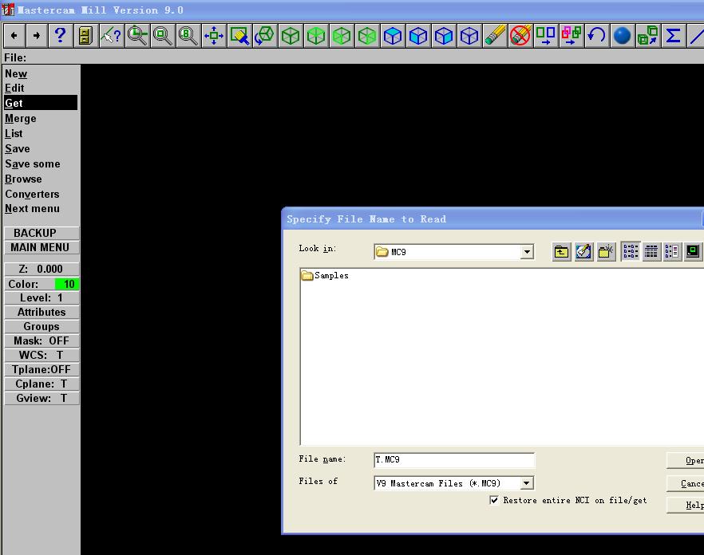Click the WCS: T button
Image resolution: width=704 pixels, height=555 pixels.
point(42,355)
